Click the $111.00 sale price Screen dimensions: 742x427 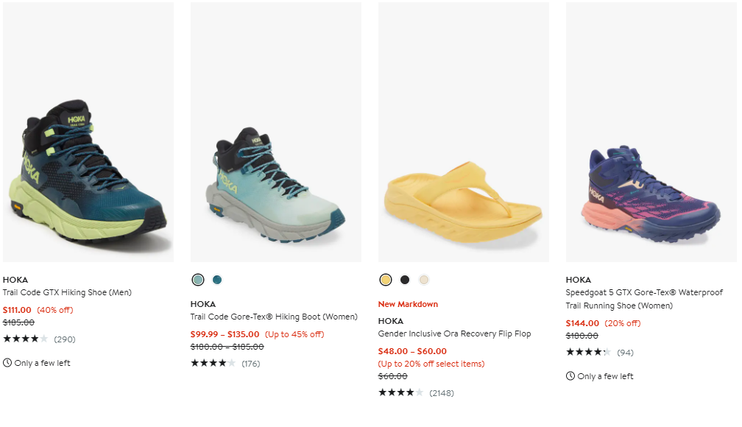tap(17, 310)
